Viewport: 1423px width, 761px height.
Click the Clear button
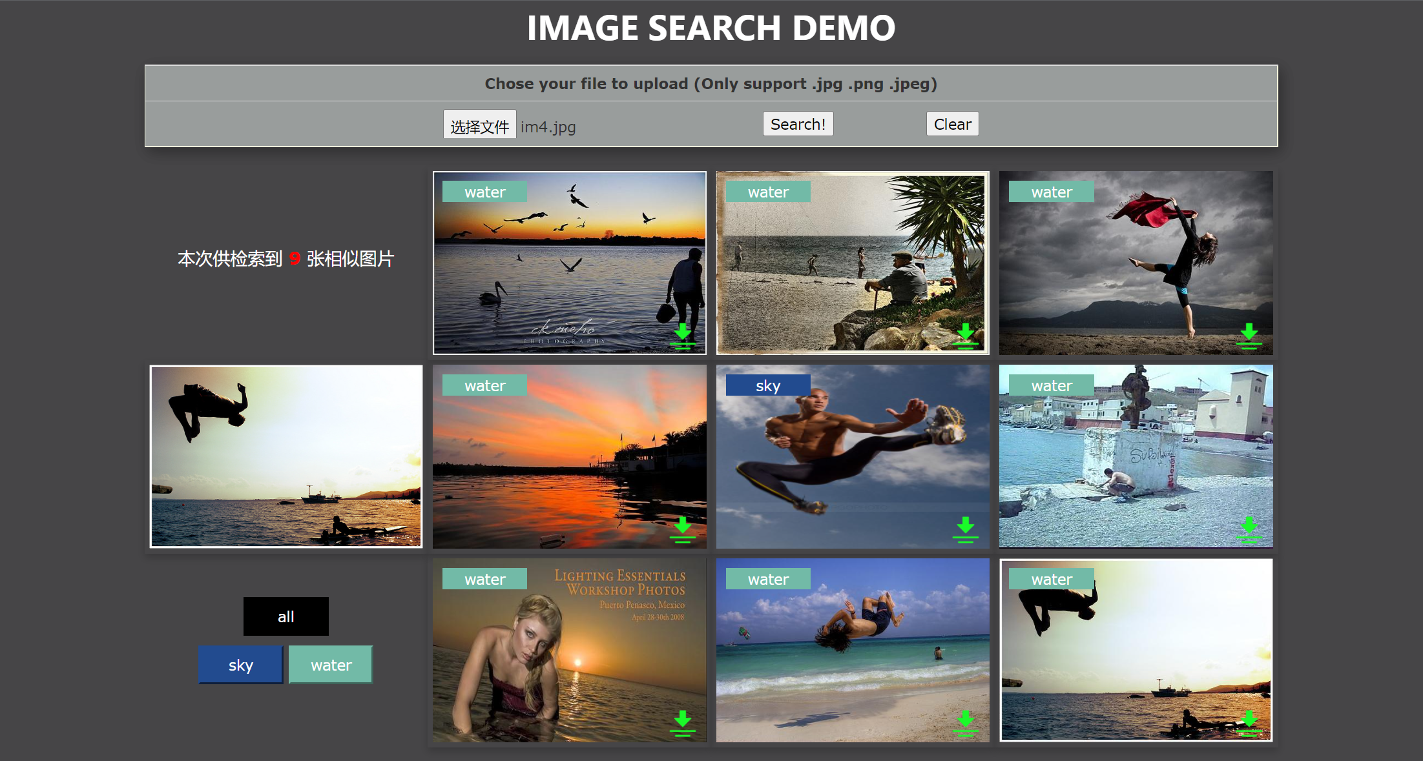(952, 124)
